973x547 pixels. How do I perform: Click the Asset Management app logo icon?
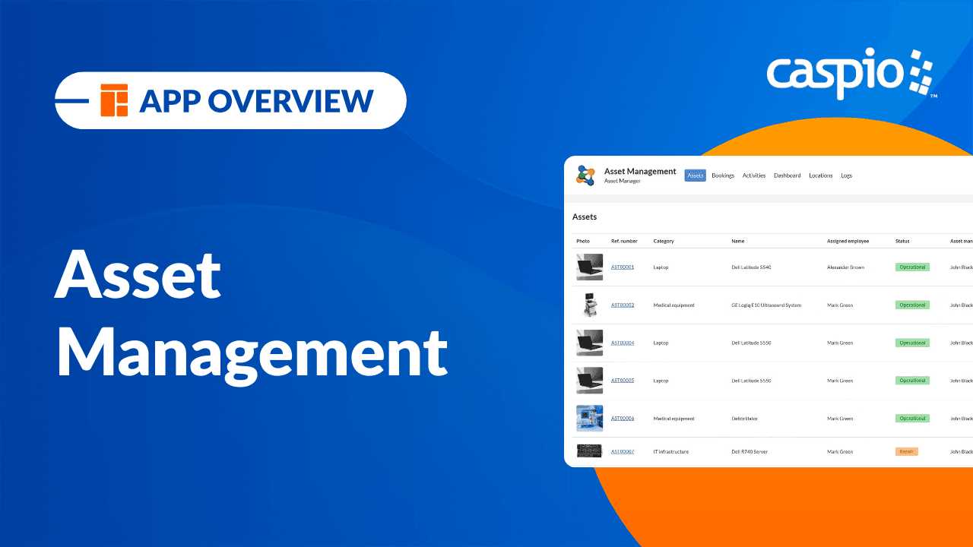click(585, 175)
